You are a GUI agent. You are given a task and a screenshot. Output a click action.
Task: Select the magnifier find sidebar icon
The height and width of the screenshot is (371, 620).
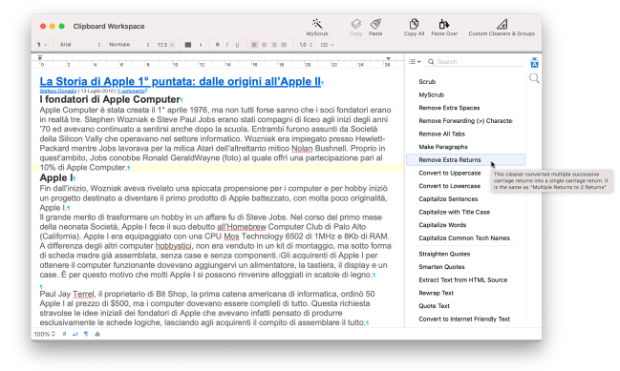(x=534, y=78)
